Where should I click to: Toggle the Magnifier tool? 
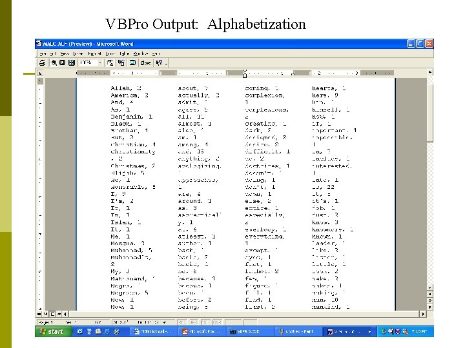[54, 63]
